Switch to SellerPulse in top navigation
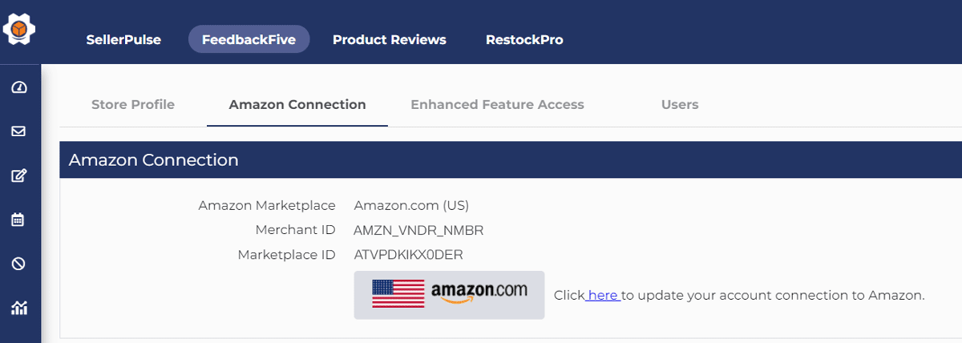Image resolution: width=962 pixels, height=343 pixels. 123,39
